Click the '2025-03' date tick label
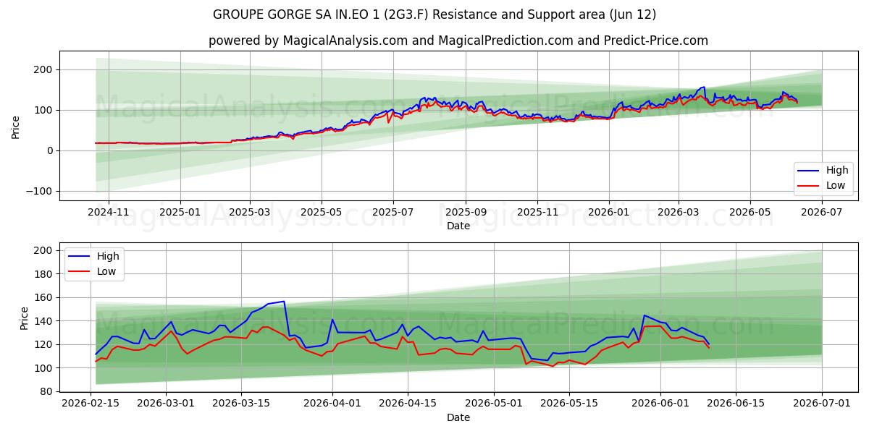Image resolution: width=869 pixels, height=434 pixels. pyautogui.click(x=250, y=211)
